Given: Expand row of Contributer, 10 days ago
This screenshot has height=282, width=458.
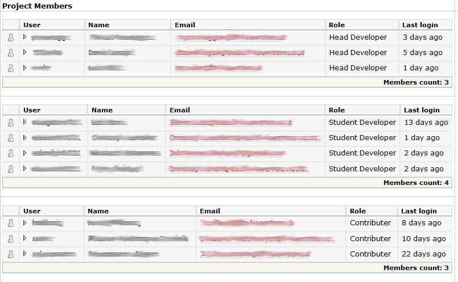Looking at the screenshot, I should tap(24, 238).
